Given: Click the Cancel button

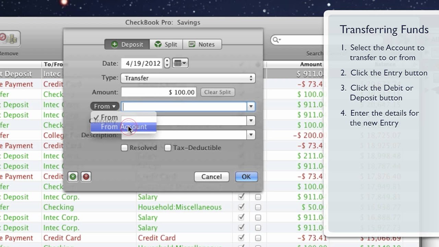Looking at the screenshot, I should [x=212, y=177].
